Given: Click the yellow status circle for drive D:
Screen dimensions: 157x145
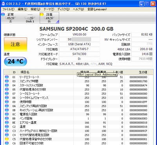Looking at the screenshot, I should pos(42,15).
